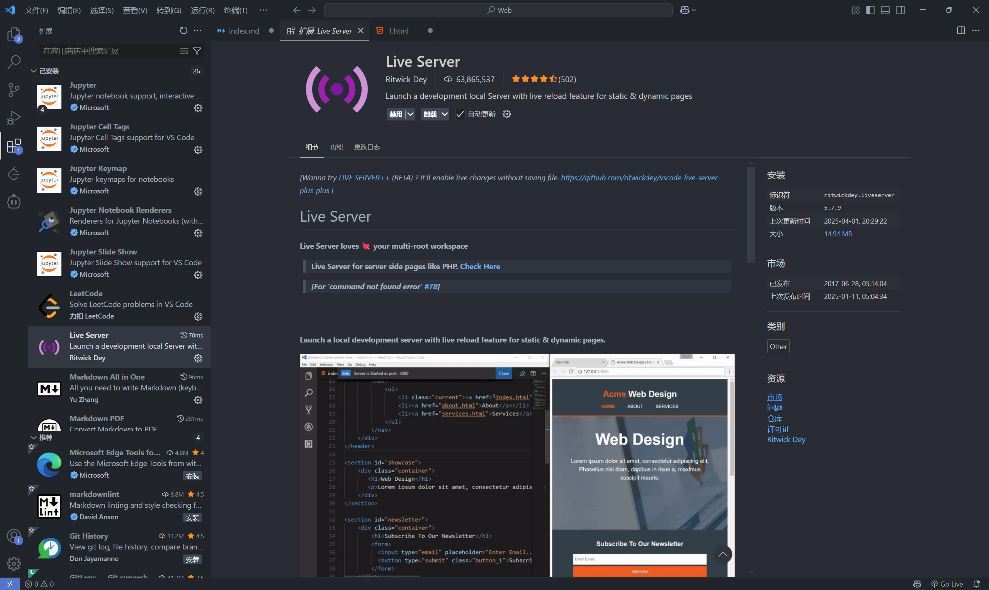Screen dimensions: 989x590
Task: Open the extensions view more actions menu
Action: (x=198, y=31)
